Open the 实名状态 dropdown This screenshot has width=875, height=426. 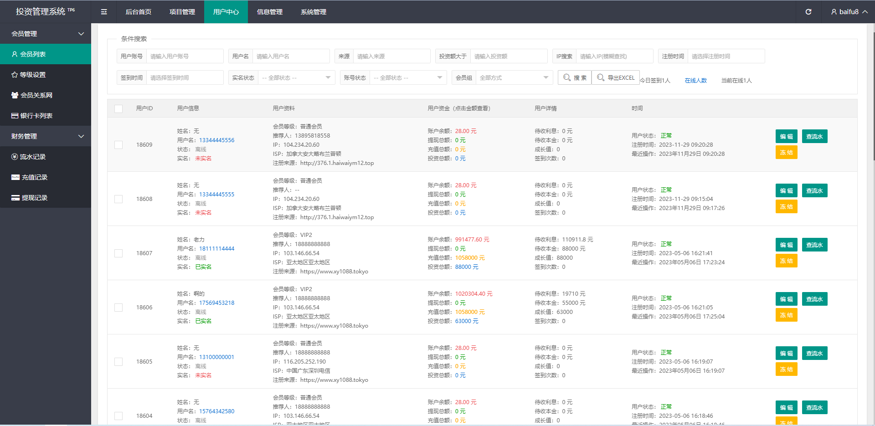point(296,78)
